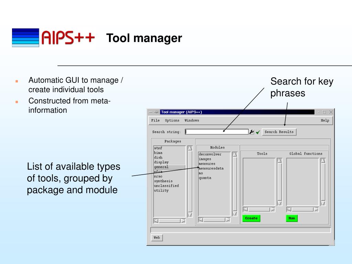Open the File menu
This screenshot has width=352, height=264.
tap(155, 120)
